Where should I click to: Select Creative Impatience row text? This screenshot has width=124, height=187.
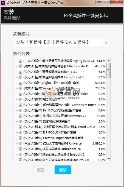pos(53,138)
